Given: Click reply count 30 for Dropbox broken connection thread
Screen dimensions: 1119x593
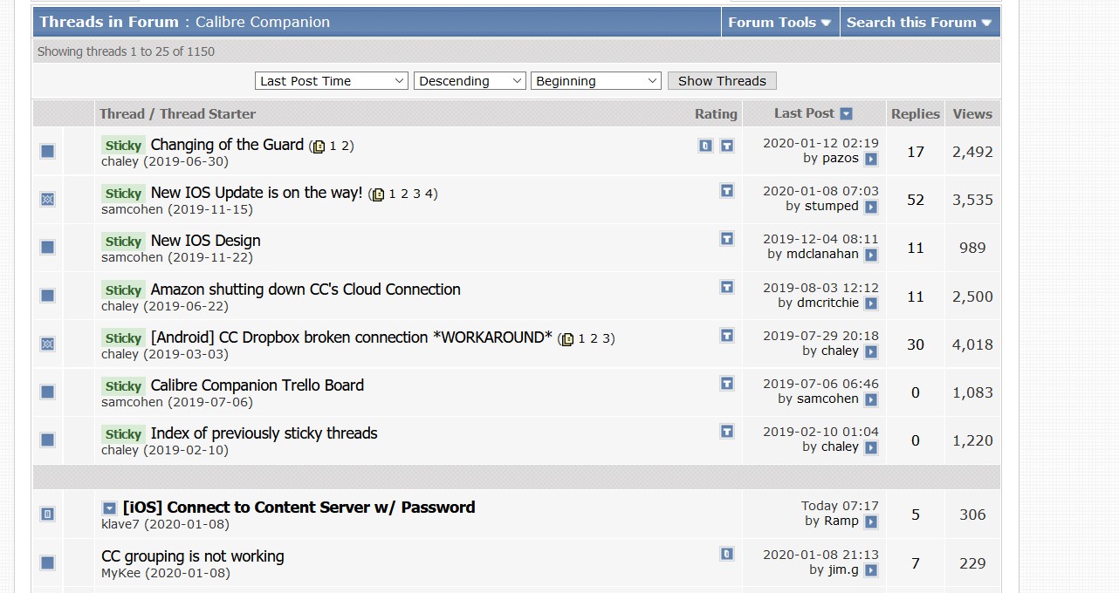Looking at the screenshot, I should pyautogui.click(x=915, y=344).
